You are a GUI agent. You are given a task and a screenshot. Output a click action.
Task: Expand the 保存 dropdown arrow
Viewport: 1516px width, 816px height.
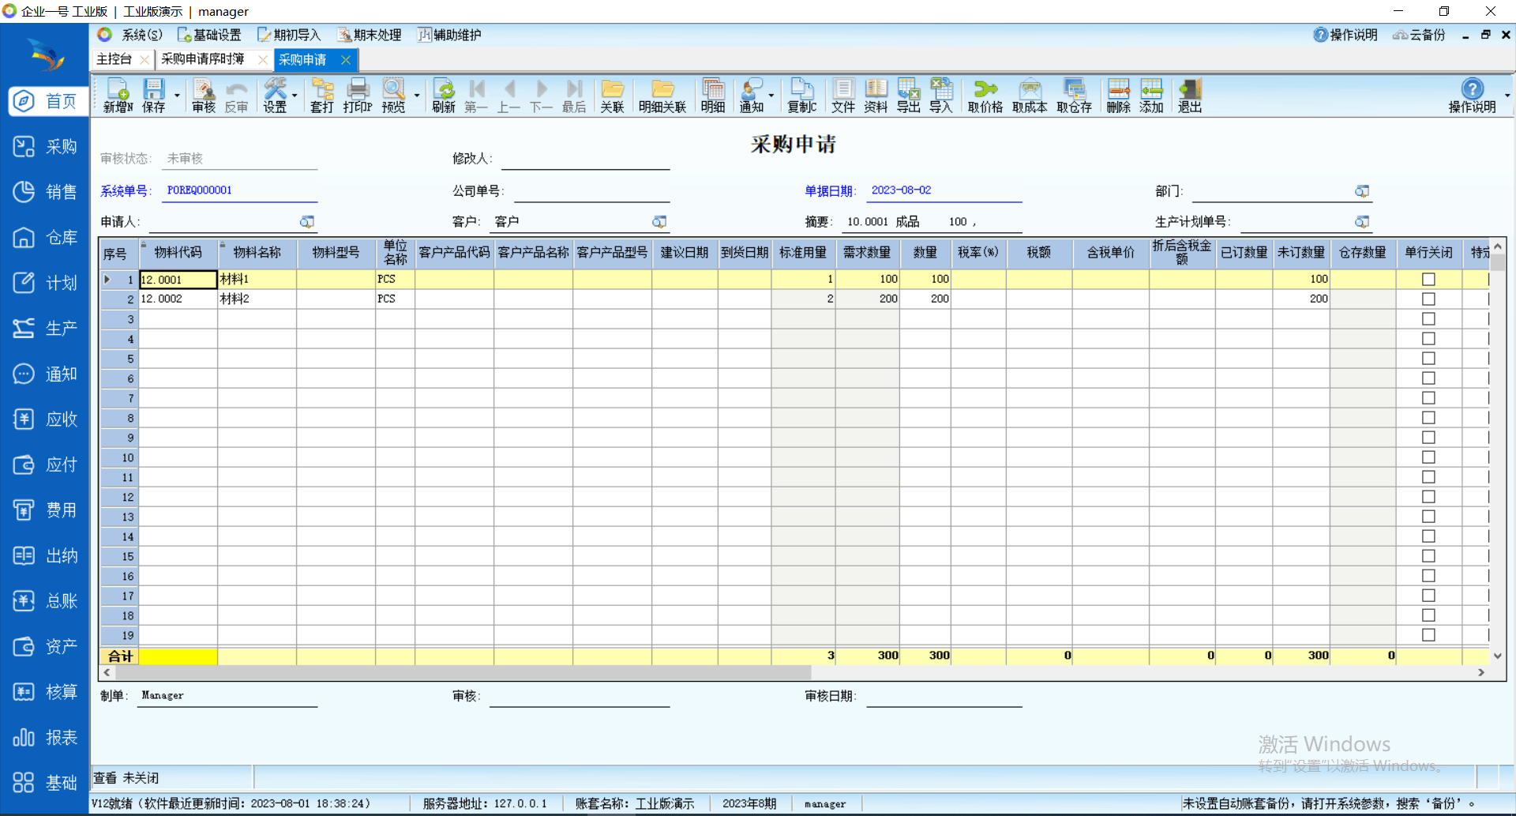[177, 96]
